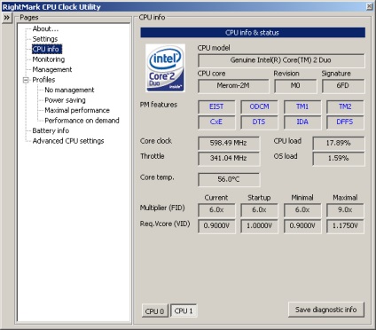The image size is (376, 330).
Task: Switch to the CPU 0 tab
Action: coord(154,311)
